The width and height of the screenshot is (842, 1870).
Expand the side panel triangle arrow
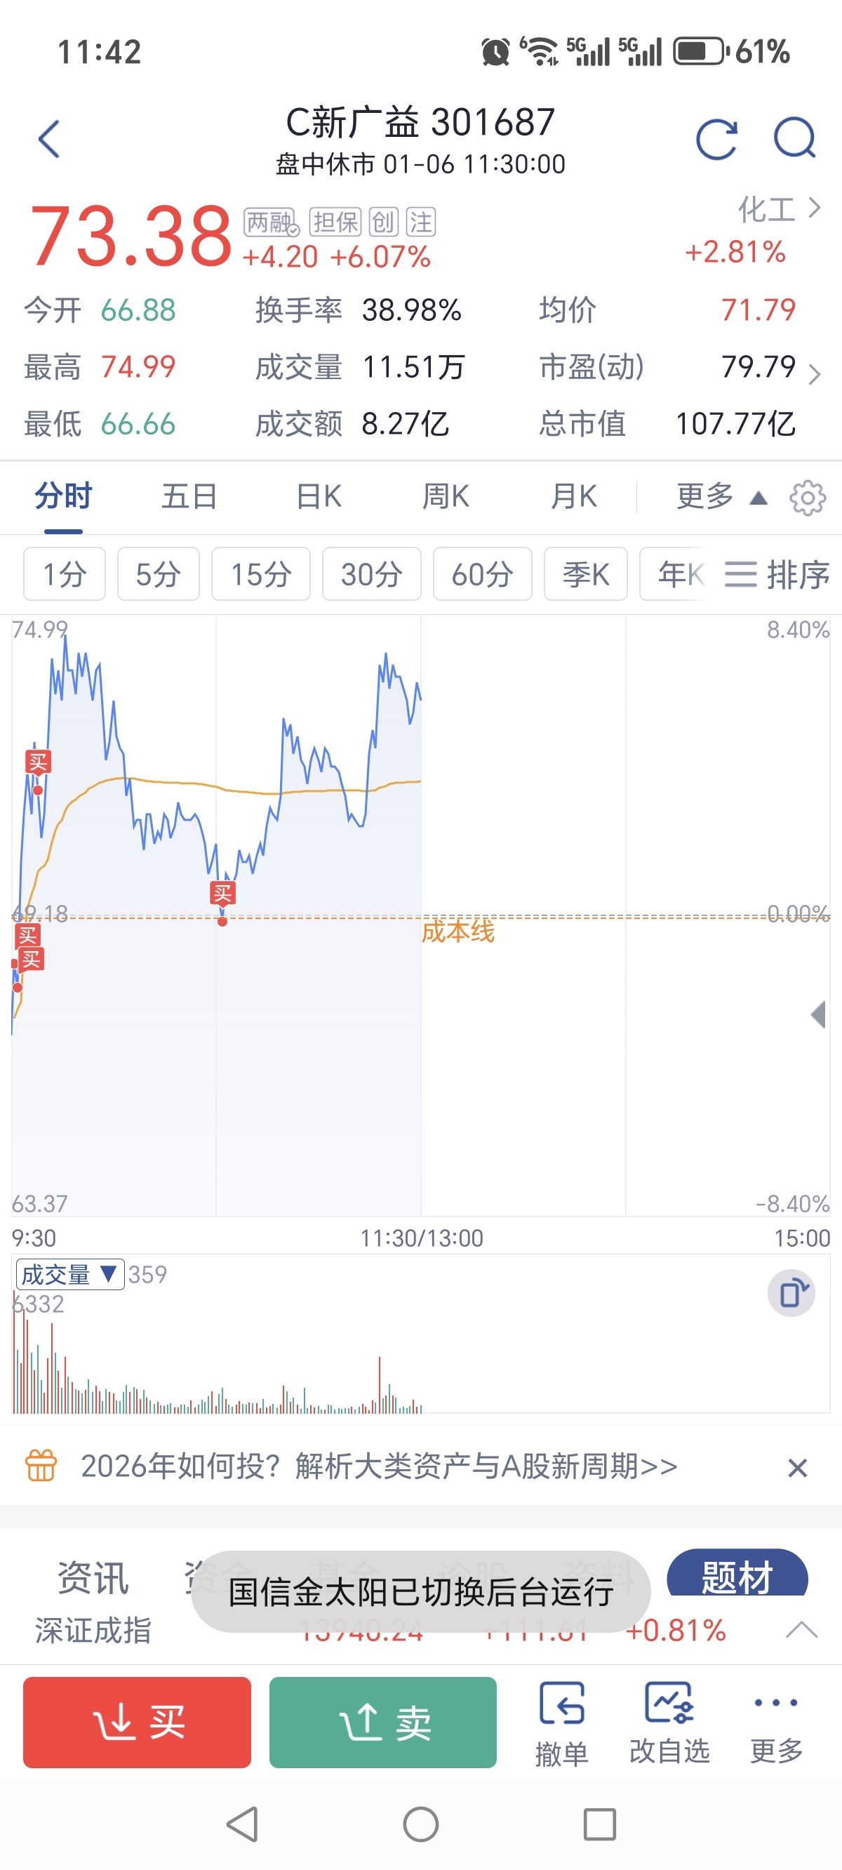click(818, 1014)
